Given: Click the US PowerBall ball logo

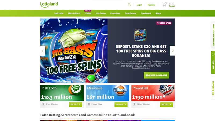Looking at the screenshot, I should pyautogui.click(x=167, y=90).
